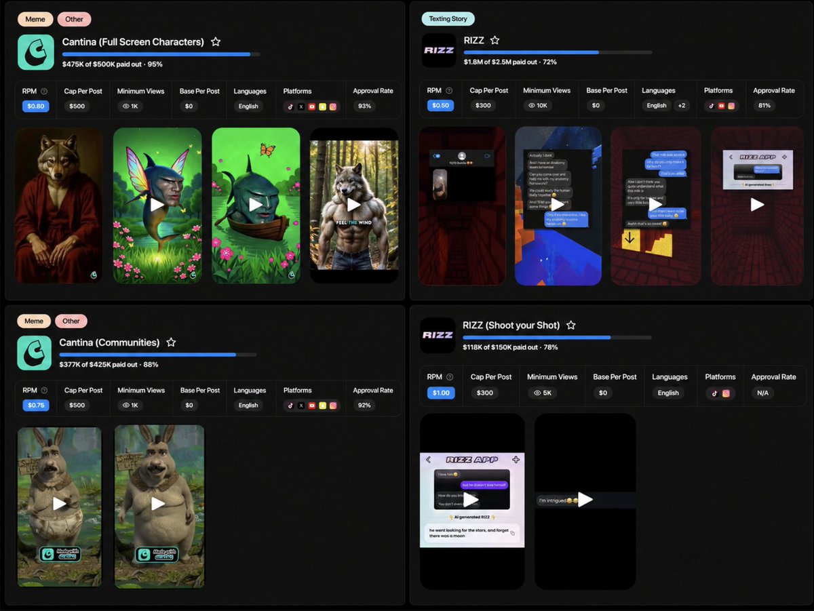
Task: Open the RIZZ (Shoot your Shot) logo
Action: point(438,335)
